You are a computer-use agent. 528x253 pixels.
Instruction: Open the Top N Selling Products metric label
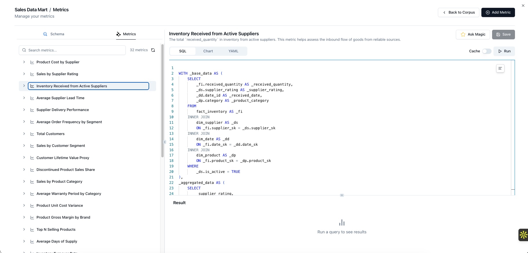[x=56, y=230]
